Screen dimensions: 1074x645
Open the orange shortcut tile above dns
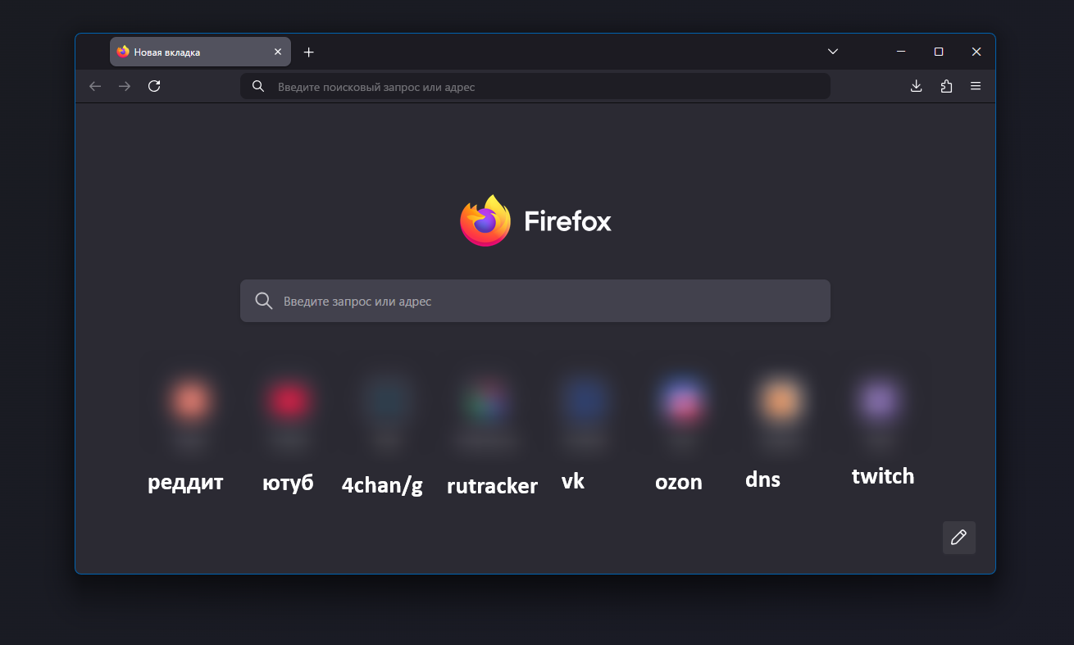780,402
